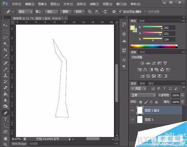
Task: Open the Character panel A icon
Action: pos(124,60)
